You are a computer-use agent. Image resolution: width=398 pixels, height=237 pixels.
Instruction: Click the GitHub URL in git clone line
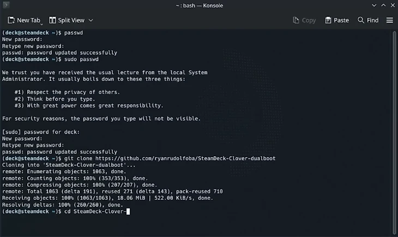click(185, 158)
